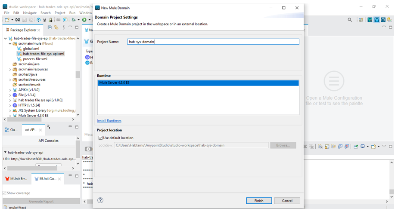
Task: Open the Run configurations dropdown arrow
Action: pos(89,20)
